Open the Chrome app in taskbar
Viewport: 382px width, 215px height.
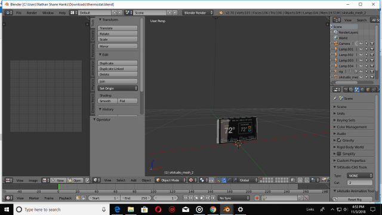(x=213, y=210)
